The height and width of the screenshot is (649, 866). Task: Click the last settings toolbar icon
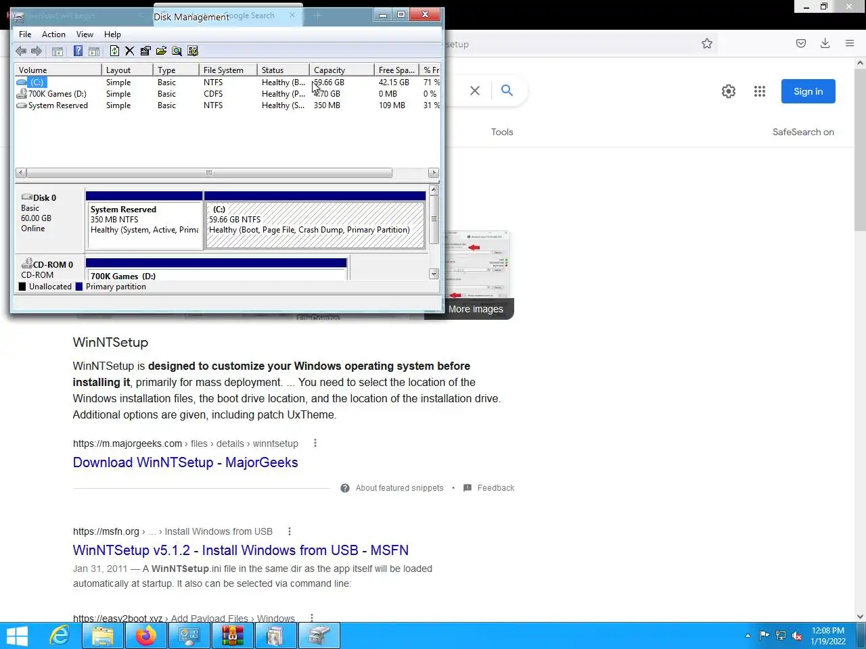pyautogui.click(x=193, y=51)
